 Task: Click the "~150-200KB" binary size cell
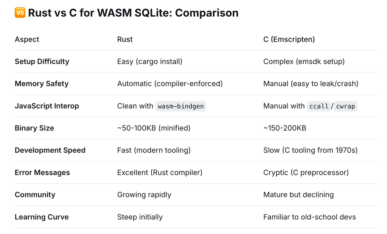(284, 128)
